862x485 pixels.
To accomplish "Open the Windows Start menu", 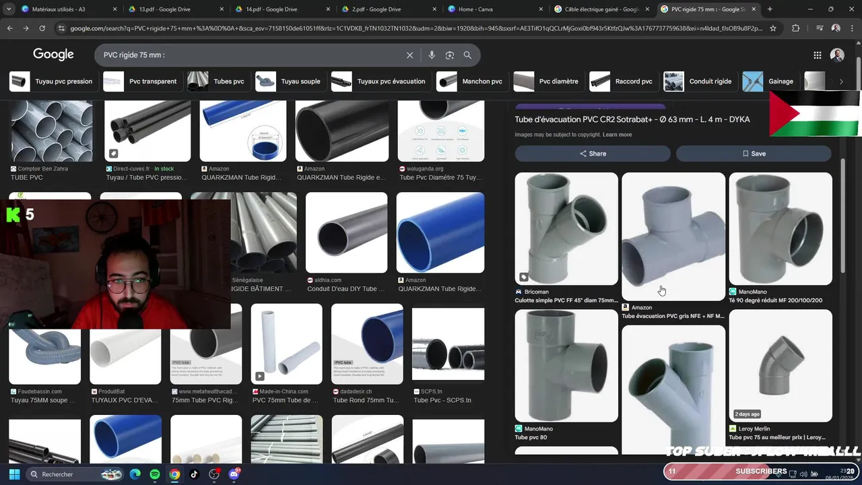I will pos(14,474).
